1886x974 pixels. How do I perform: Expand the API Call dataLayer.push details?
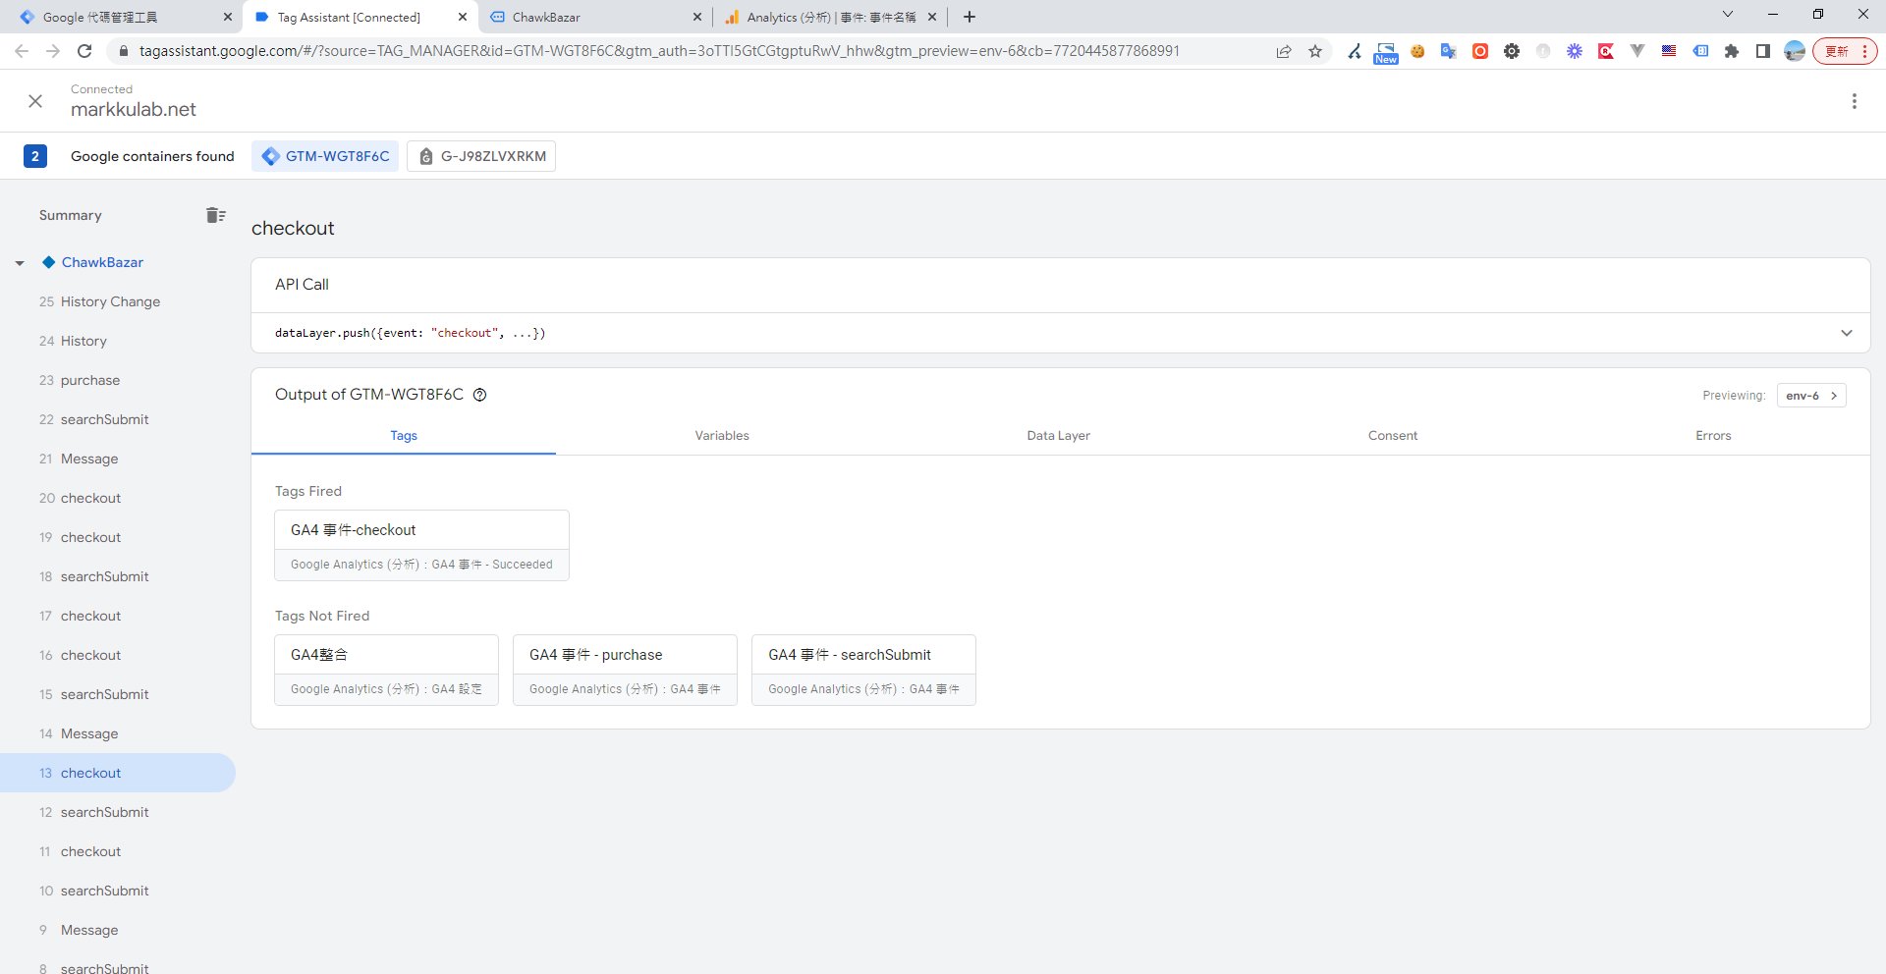coord(1846,333)
